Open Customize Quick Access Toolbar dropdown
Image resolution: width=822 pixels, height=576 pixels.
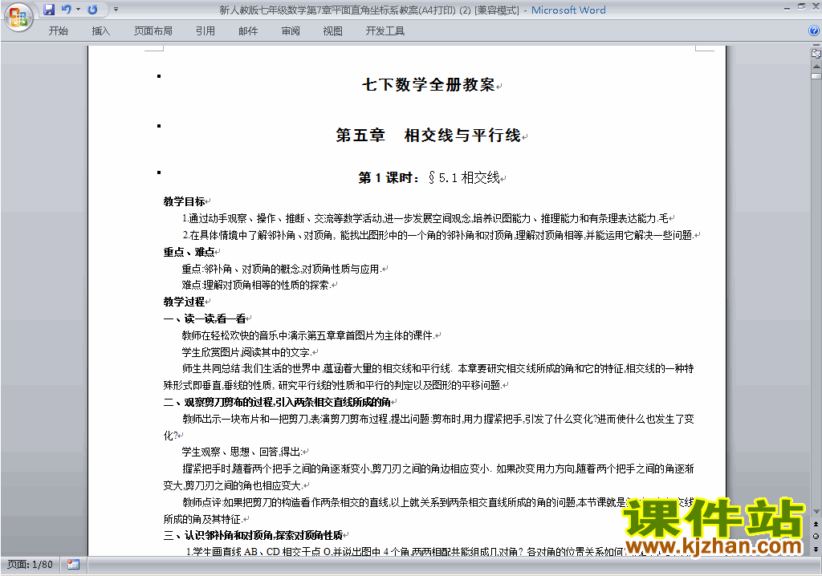click(116, 10)
